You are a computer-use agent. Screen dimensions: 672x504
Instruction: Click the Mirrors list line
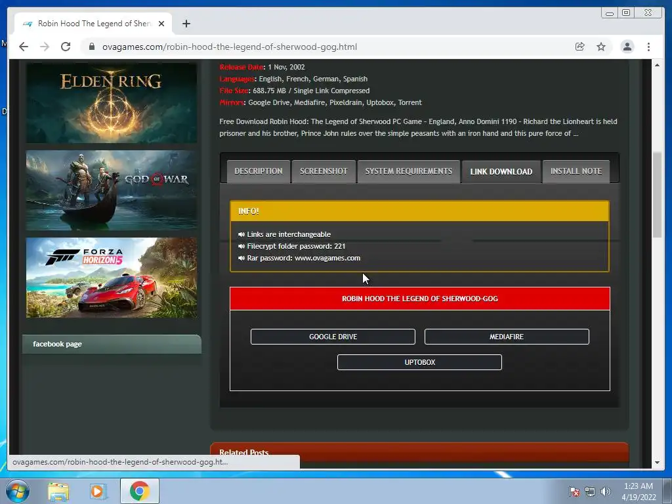tap(320, 103)
